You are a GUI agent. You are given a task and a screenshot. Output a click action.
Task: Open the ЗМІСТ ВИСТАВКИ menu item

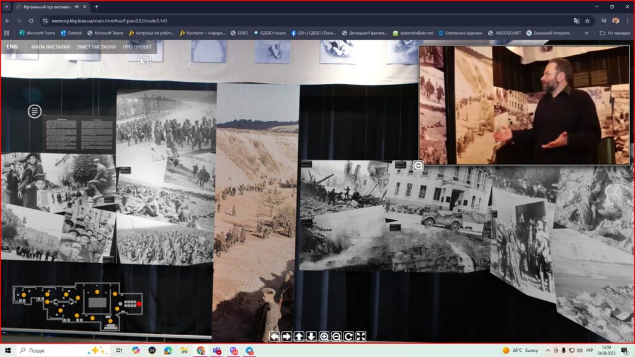96,47
